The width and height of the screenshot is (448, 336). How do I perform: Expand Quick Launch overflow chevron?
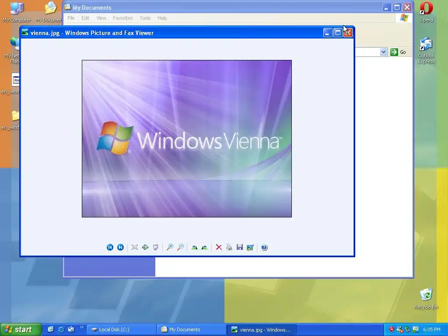82,327
